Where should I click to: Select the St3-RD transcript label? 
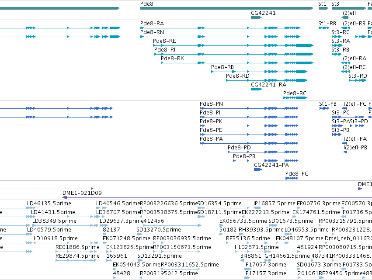pyautogui.click(x=358, y=76)
